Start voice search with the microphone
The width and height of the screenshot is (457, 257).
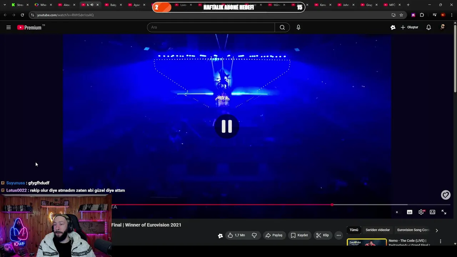(298, 27)
